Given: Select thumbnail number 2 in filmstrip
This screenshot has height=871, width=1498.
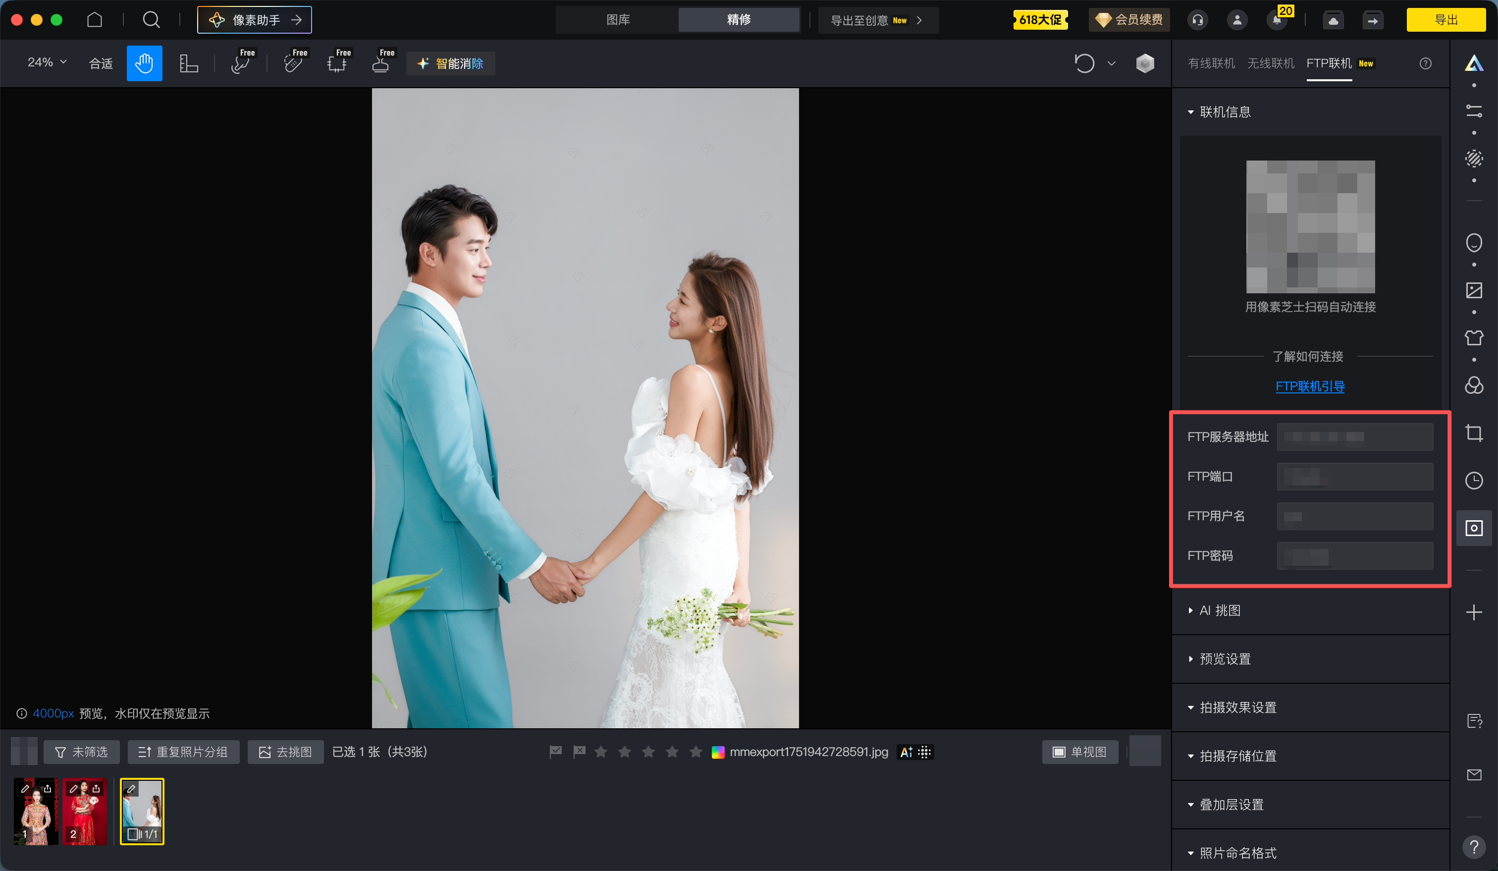Looking at the screenshot, I should point(84,811).
